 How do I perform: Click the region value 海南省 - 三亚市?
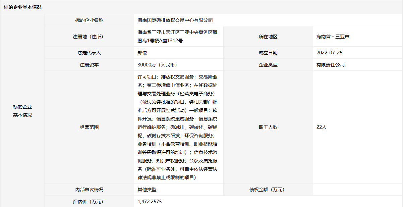click(x=333, y=37)
